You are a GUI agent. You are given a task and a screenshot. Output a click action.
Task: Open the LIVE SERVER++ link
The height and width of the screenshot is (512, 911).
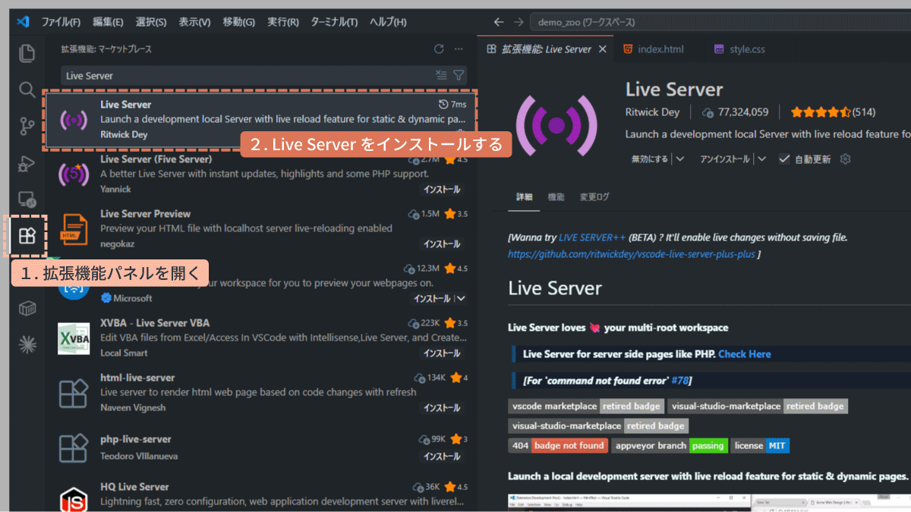click(592, 237)
